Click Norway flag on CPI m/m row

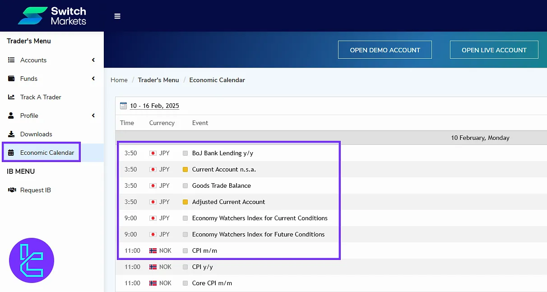(x=153, y=250)
